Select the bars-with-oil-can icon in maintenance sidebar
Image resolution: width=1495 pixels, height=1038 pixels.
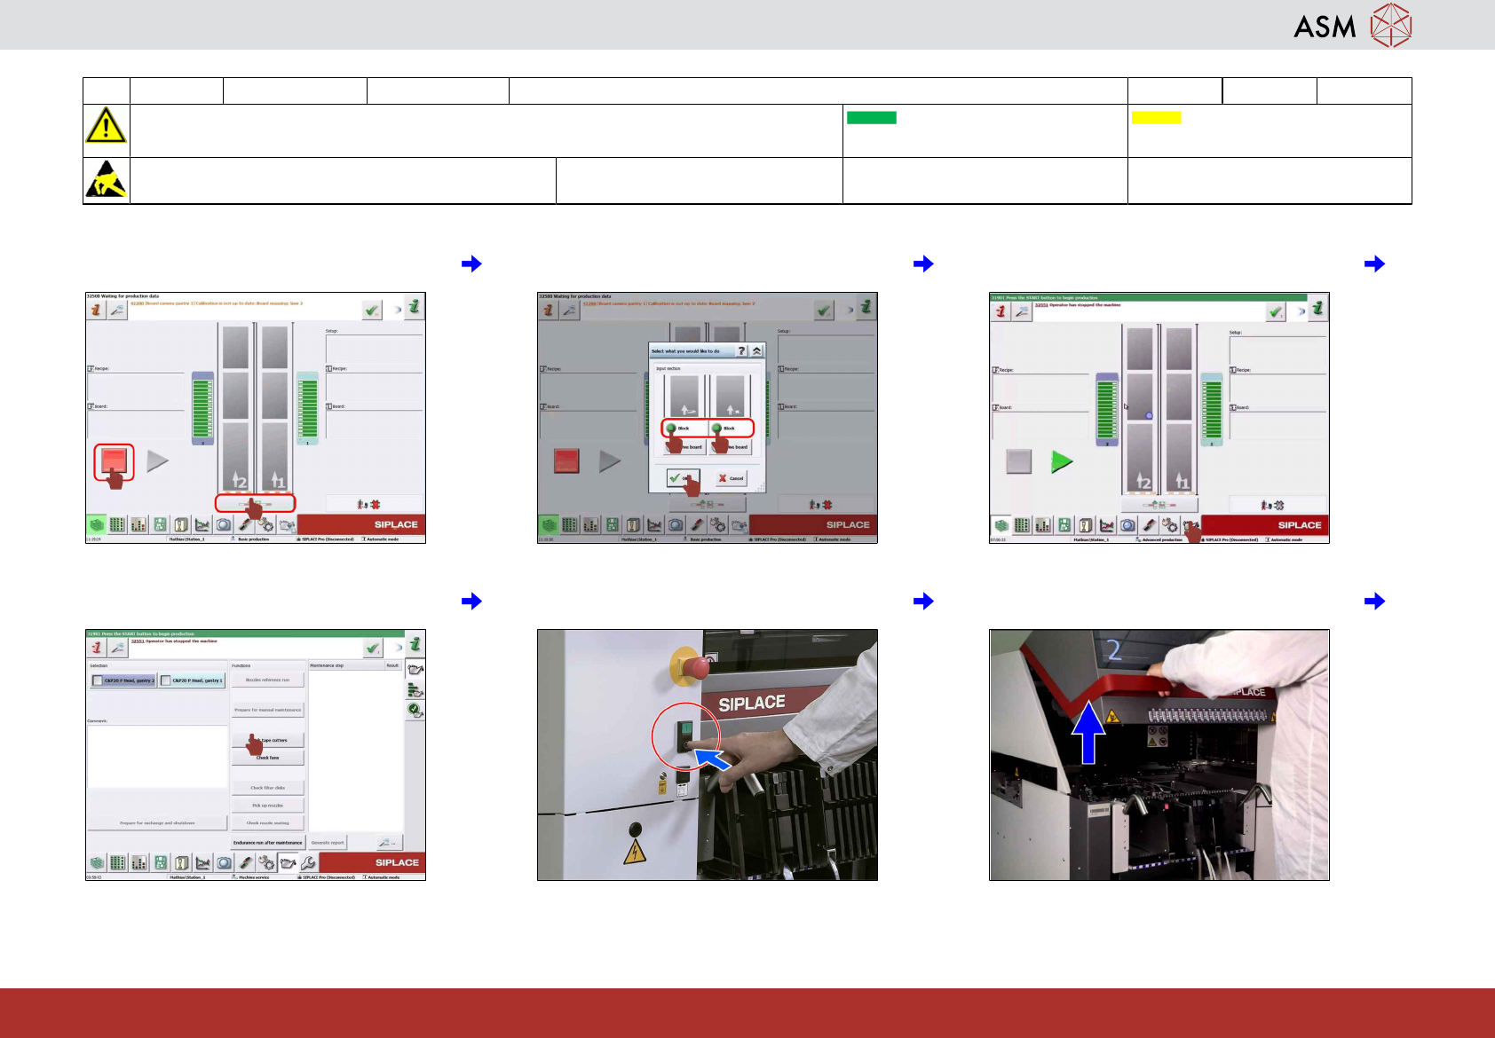click(415, 689)
